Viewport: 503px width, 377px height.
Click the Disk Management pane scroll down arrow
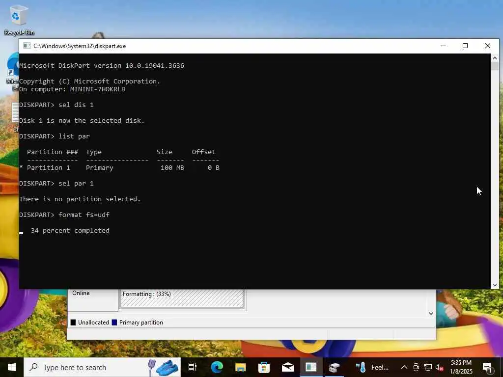point(431,314)
